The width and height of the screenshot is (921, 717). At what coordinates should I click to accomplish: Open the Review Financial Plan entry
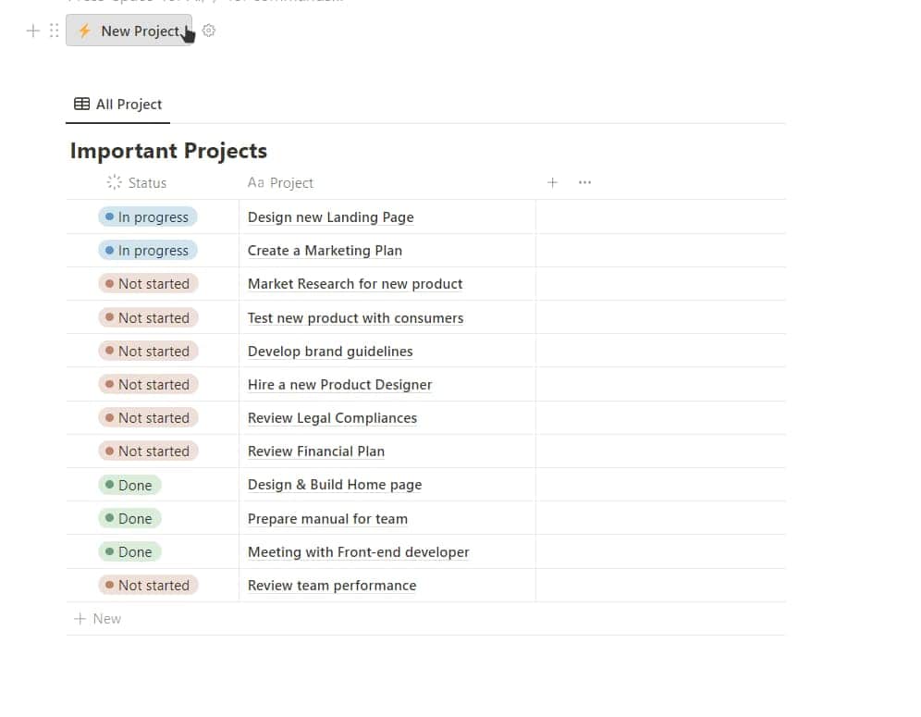click(x=315, y=451)
